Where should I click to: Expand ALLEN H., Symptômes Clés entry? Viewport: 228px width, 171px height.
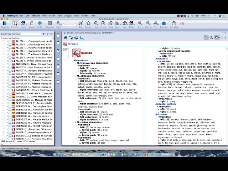point(7,51)
